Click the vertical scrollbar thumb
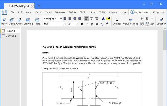 tap(165, 40)
